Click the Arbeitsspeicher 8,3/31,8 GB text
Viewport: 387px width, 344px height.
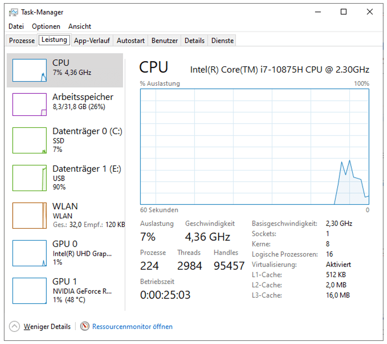coord(79,107)
